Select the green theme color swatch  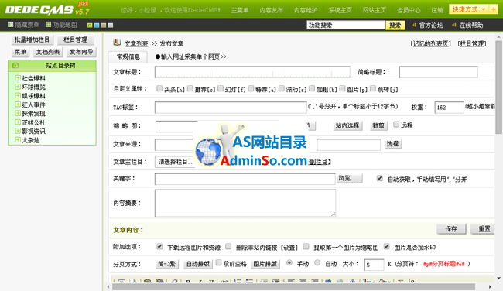point(90,25)
